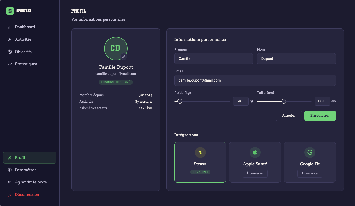Image resolution: width=355 pixels, height=206 pixels.
Task: Click the Dashboard bar chart icon
Action: 10,27
